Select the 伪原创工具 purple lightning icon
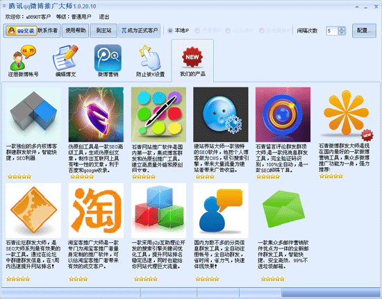 96,114
